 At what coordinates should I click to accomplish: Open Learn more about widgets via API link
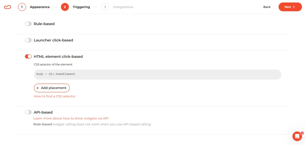click(71, 118)
